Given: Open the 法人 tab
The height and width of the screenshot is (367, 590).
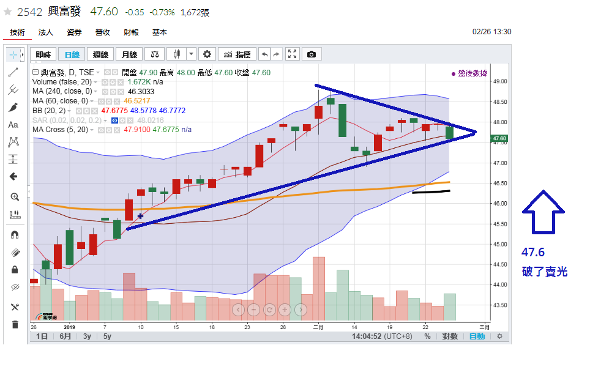Looking at the screenshot, I should [45, 32].
